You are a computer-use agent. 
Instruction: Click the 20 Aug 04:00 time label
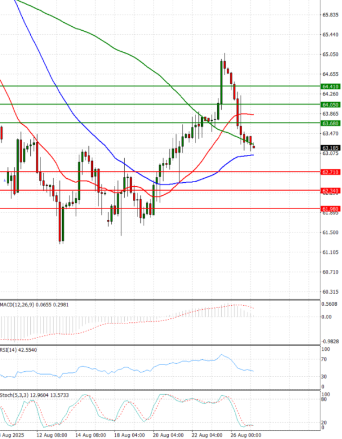tap(168, 436)
